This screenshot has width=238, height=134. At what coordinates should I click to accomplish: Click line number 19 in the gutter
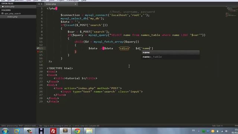coord(41,68)
